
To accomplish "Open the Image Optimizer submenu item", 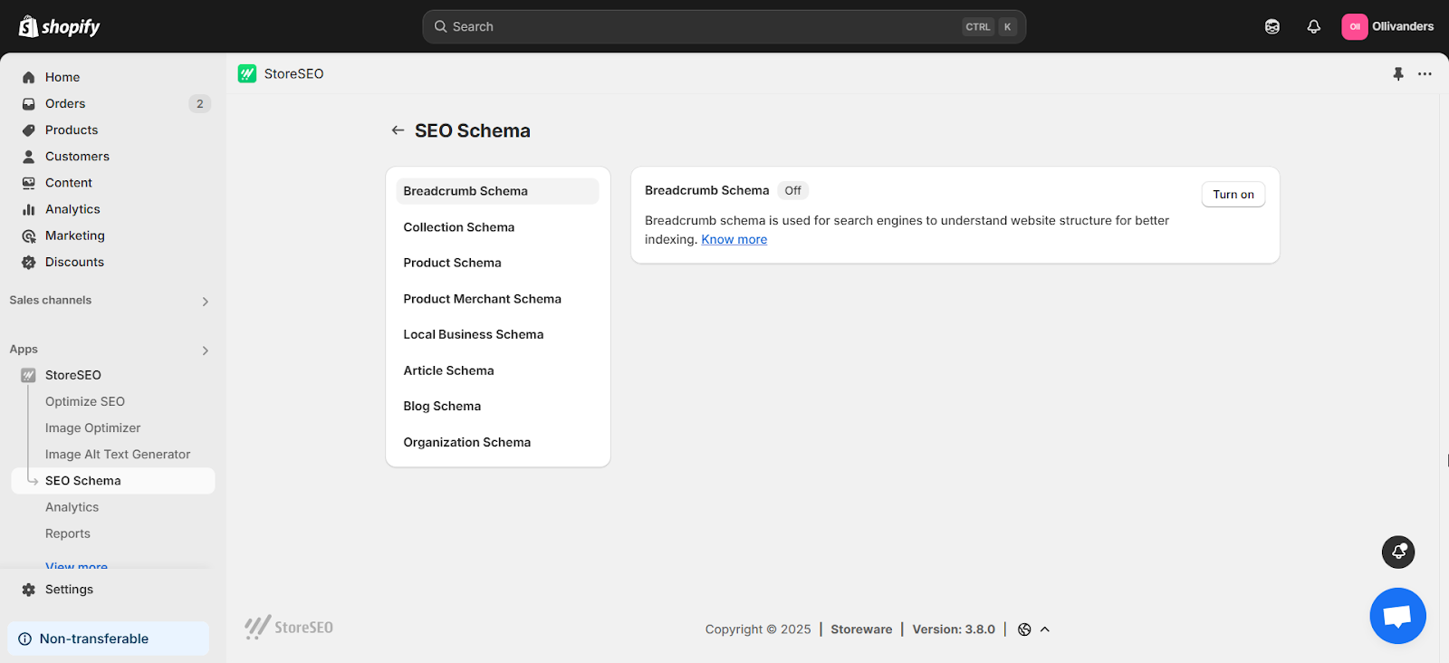I will point(93,428).
